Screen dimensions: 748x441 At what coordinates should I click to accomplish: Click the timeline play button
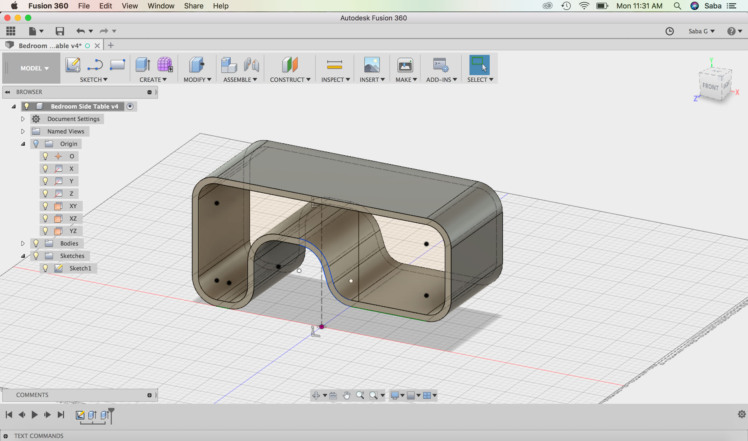[34, 415]
